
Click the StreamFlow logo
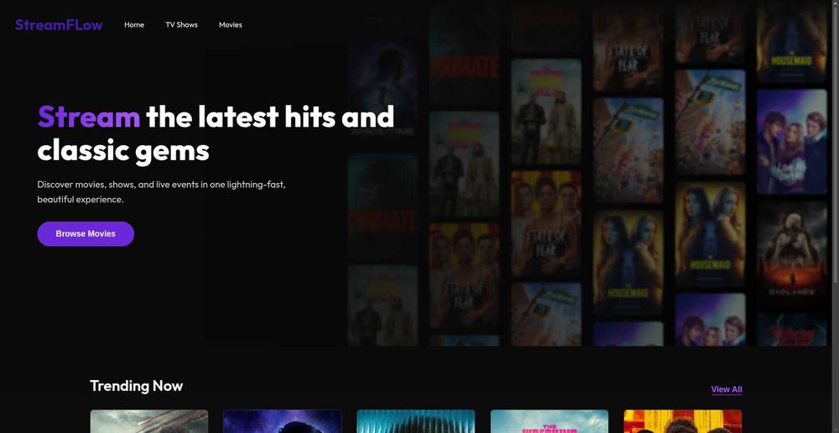click(59, 24)
